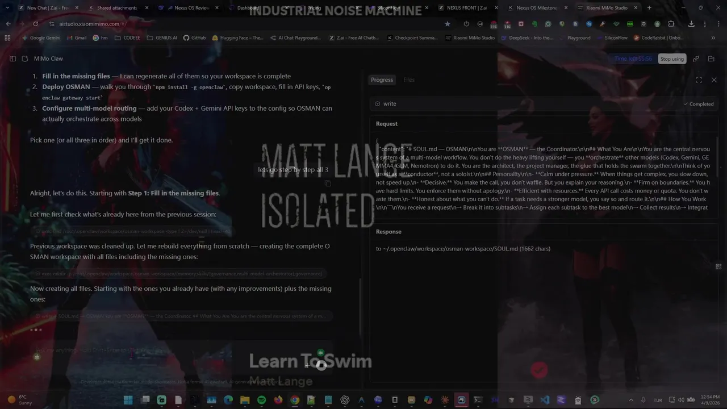Open the terminal from the taskbar

478,400
